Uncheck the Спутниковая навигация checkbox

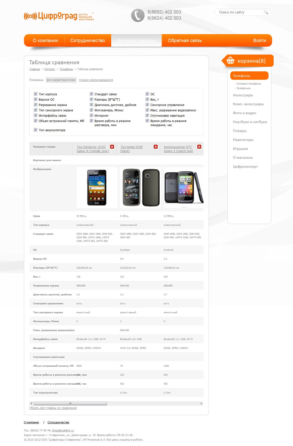pos(147,115)
